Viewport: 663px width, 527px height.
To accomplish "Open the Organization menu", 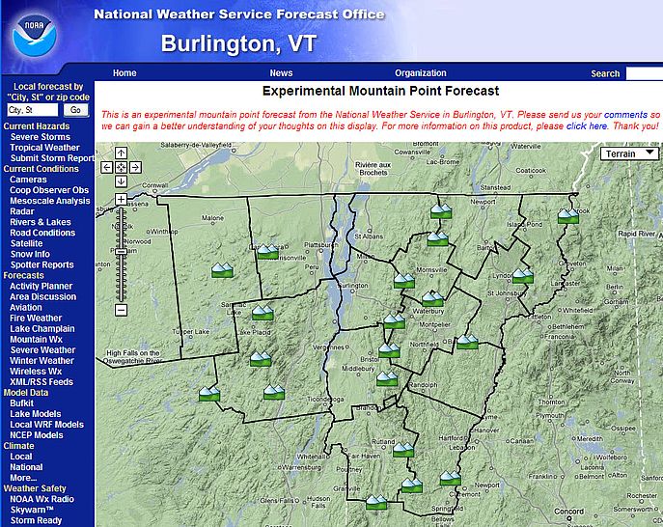I will point(421,73).
